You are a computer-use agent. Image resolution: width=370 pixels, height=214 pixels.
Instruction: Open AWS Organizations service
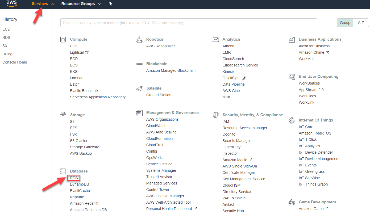click(x=163, y=119)
